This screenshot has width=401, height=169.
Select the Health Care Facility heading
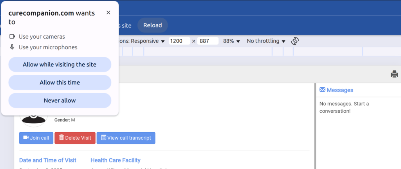[115, 160]
